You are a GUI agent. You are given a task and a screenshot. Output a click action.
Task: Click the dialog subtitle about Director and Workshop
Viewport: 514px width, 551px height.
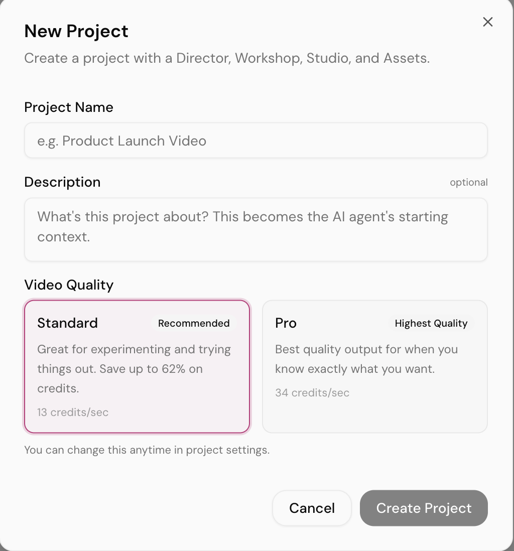(227, 58)
